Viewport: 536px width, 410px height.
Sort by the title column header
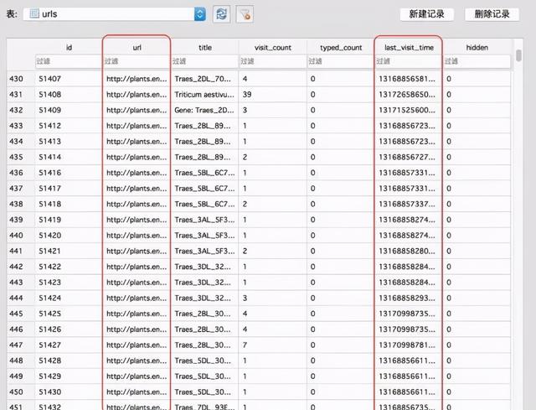click(x=205, y=48)
